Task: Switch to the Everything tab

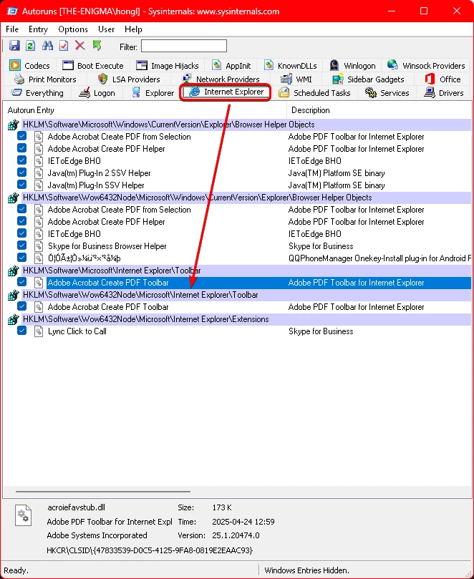Action: pyautogui.click(x=37, y=93)
